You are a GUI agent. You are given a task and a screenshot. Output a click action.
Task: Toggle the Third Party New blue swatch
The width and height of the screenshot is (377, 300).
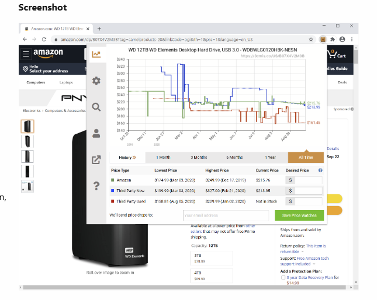[x=113, y=190]
